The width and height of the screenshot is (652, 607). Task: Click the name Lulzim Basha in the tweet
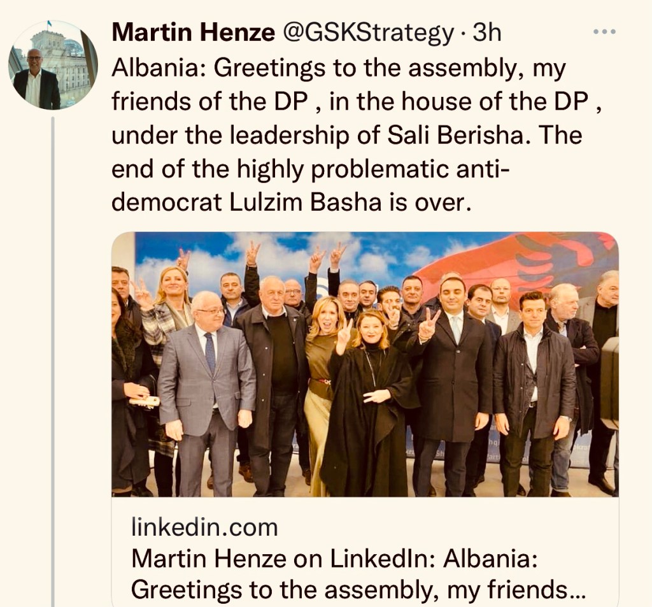(305, 203)
